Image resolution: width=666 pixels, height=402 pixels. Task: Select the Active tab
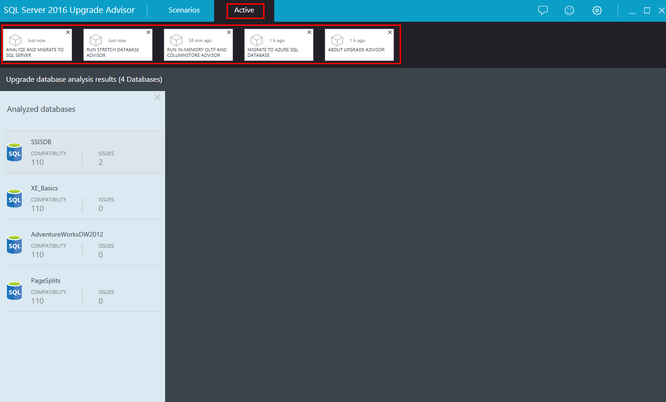pyautogui.click(x=244, y=10)
